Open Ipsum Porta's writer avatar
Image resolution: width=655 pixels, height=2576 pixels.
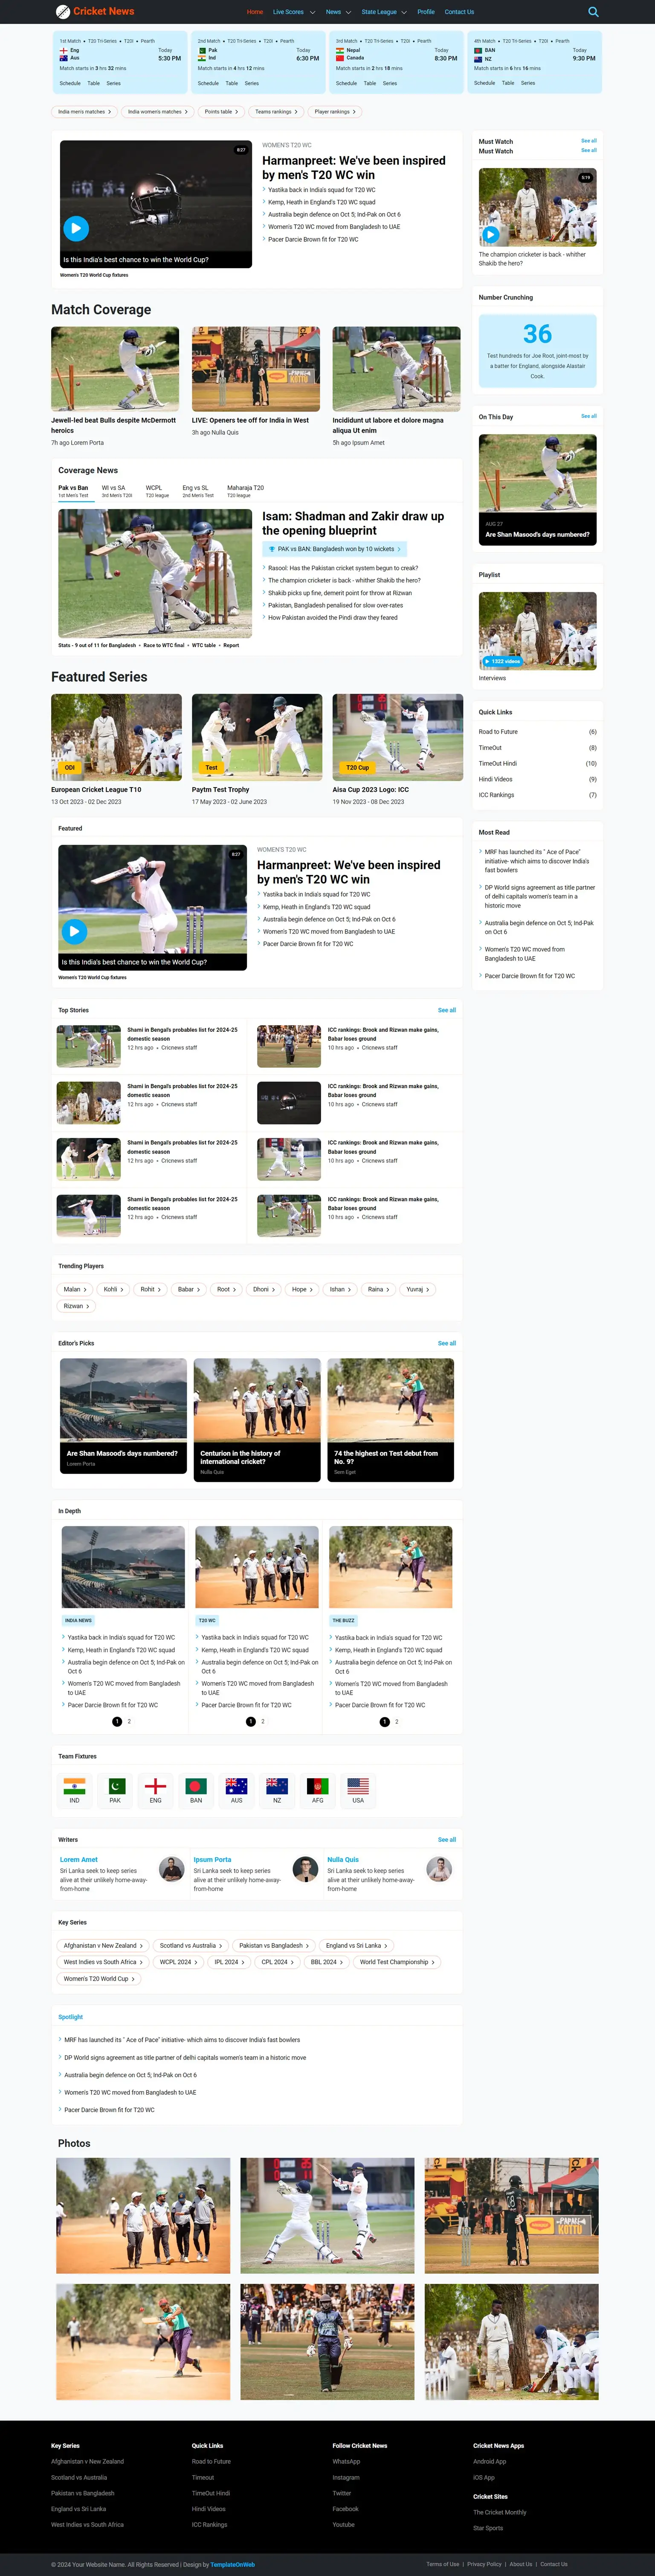305,1868
